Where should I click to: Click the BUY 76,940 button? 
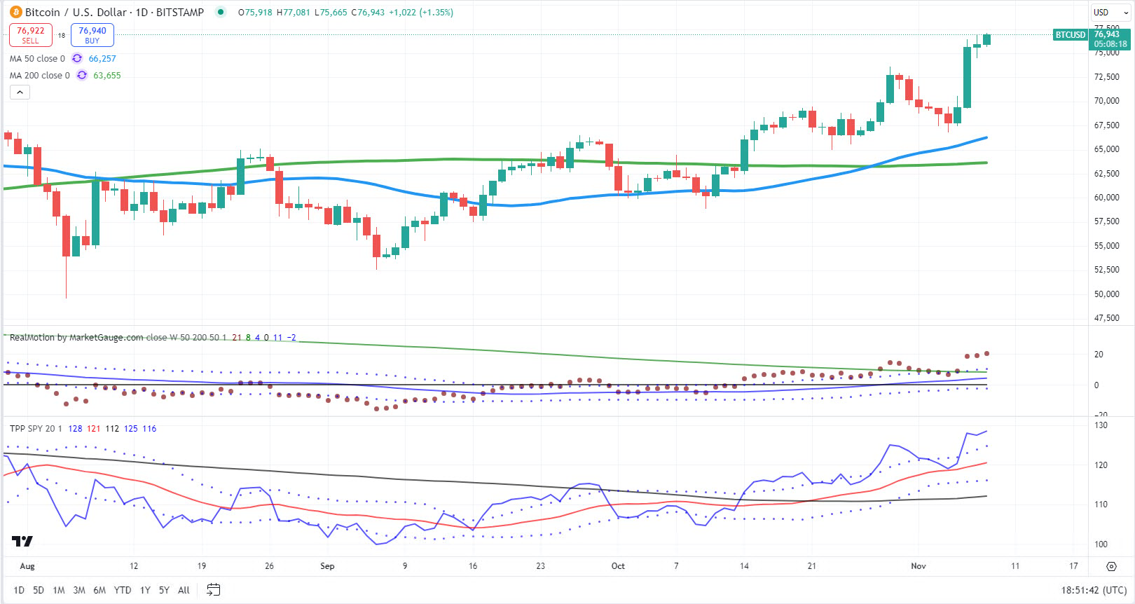coord(92,35)
